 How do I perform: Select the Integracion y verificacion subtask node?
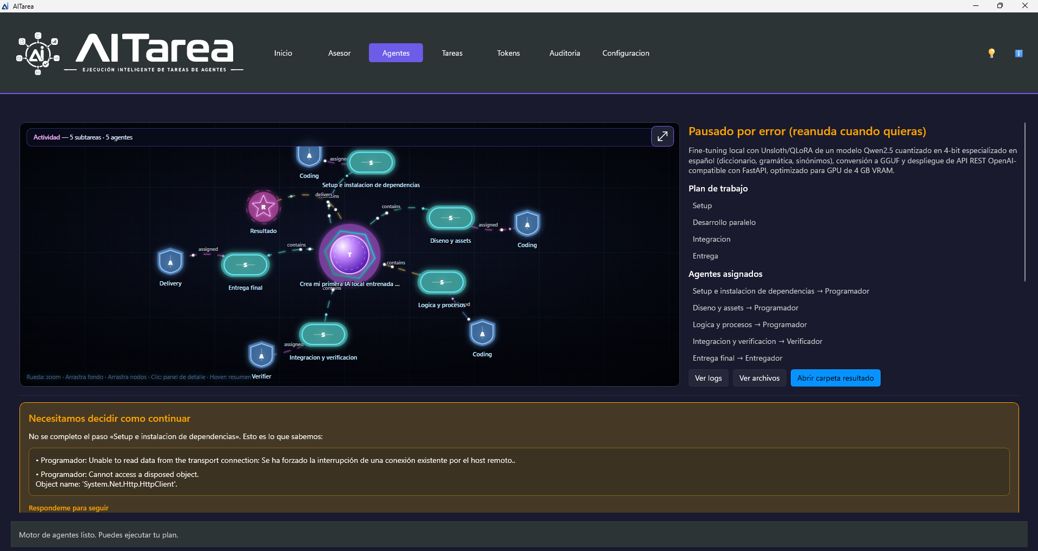(323, 335)
